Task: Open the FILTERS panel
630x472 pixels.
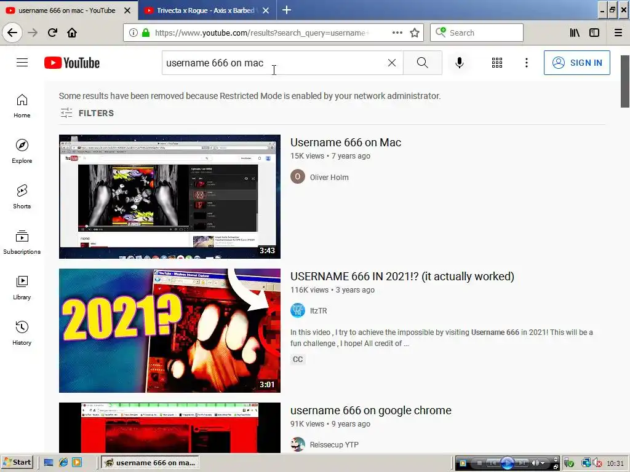Action: point(87,113)
